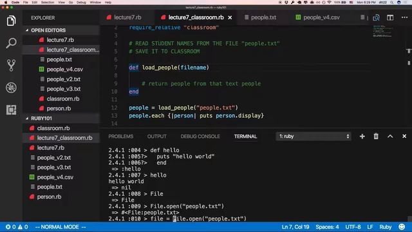Open the Debug menu in menu bar
The image size is (412, 232).
pyautogui.click(x=81, y=3)
